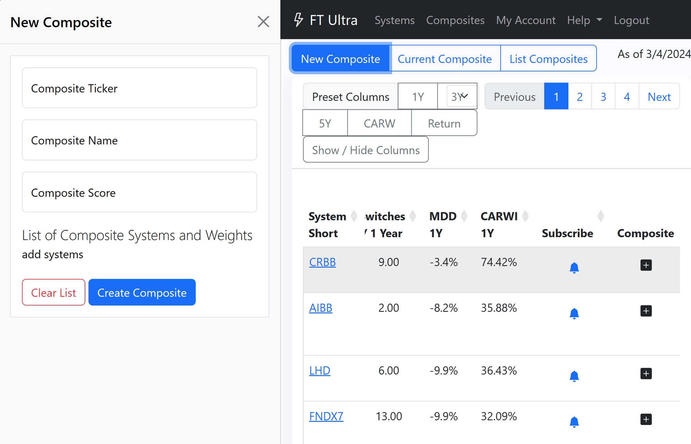The image size is (691, 444).
Task: Go to My Account
Action: click(526, 20)
